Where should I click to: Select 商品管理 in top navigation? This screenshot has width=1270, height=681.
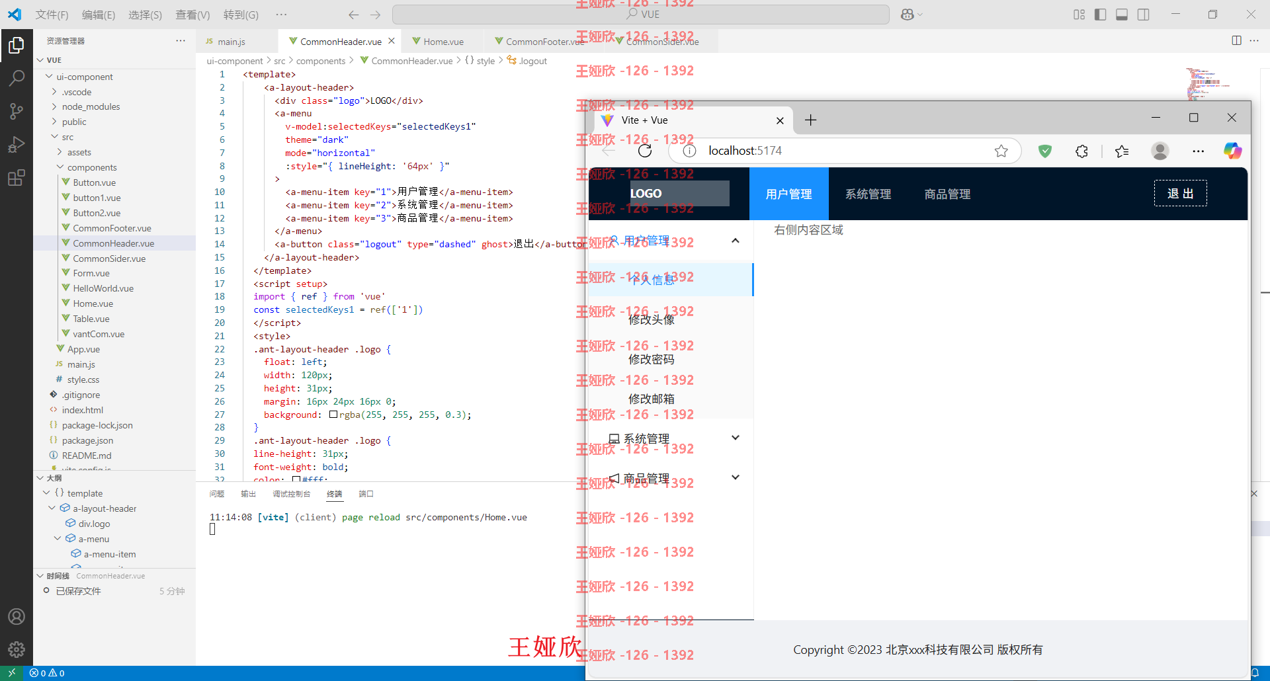coord(947,194)
